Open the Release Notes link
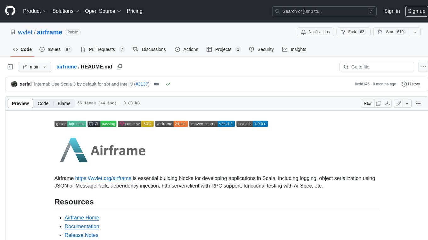Screen dimensions: 428x240 (82, 235)
